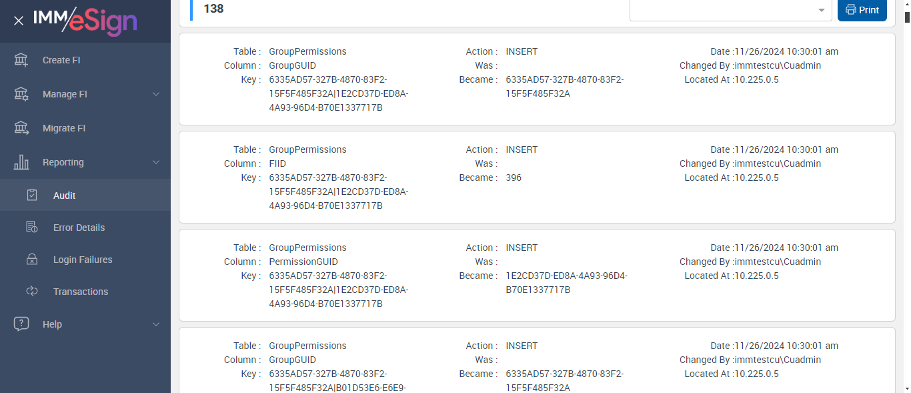
Task: Click the Create FI bank icon
Action: [x=21, y=60]
